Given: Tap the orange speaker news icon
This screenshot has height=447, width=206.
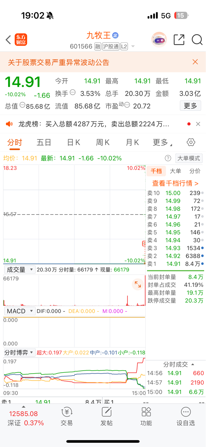Looking at the screenshot, I should (x=9, y=124).
